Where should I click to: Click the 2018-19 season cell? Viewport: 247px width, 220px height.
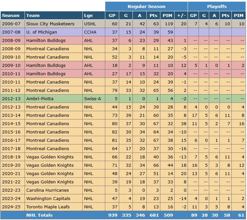coord(12,157)
